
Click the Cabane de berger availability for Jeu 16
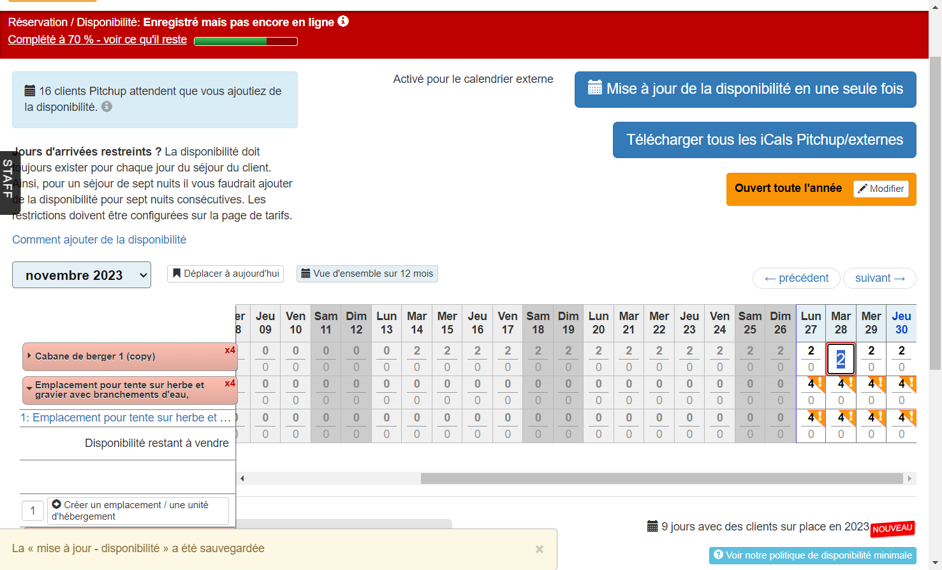(478, 351)
